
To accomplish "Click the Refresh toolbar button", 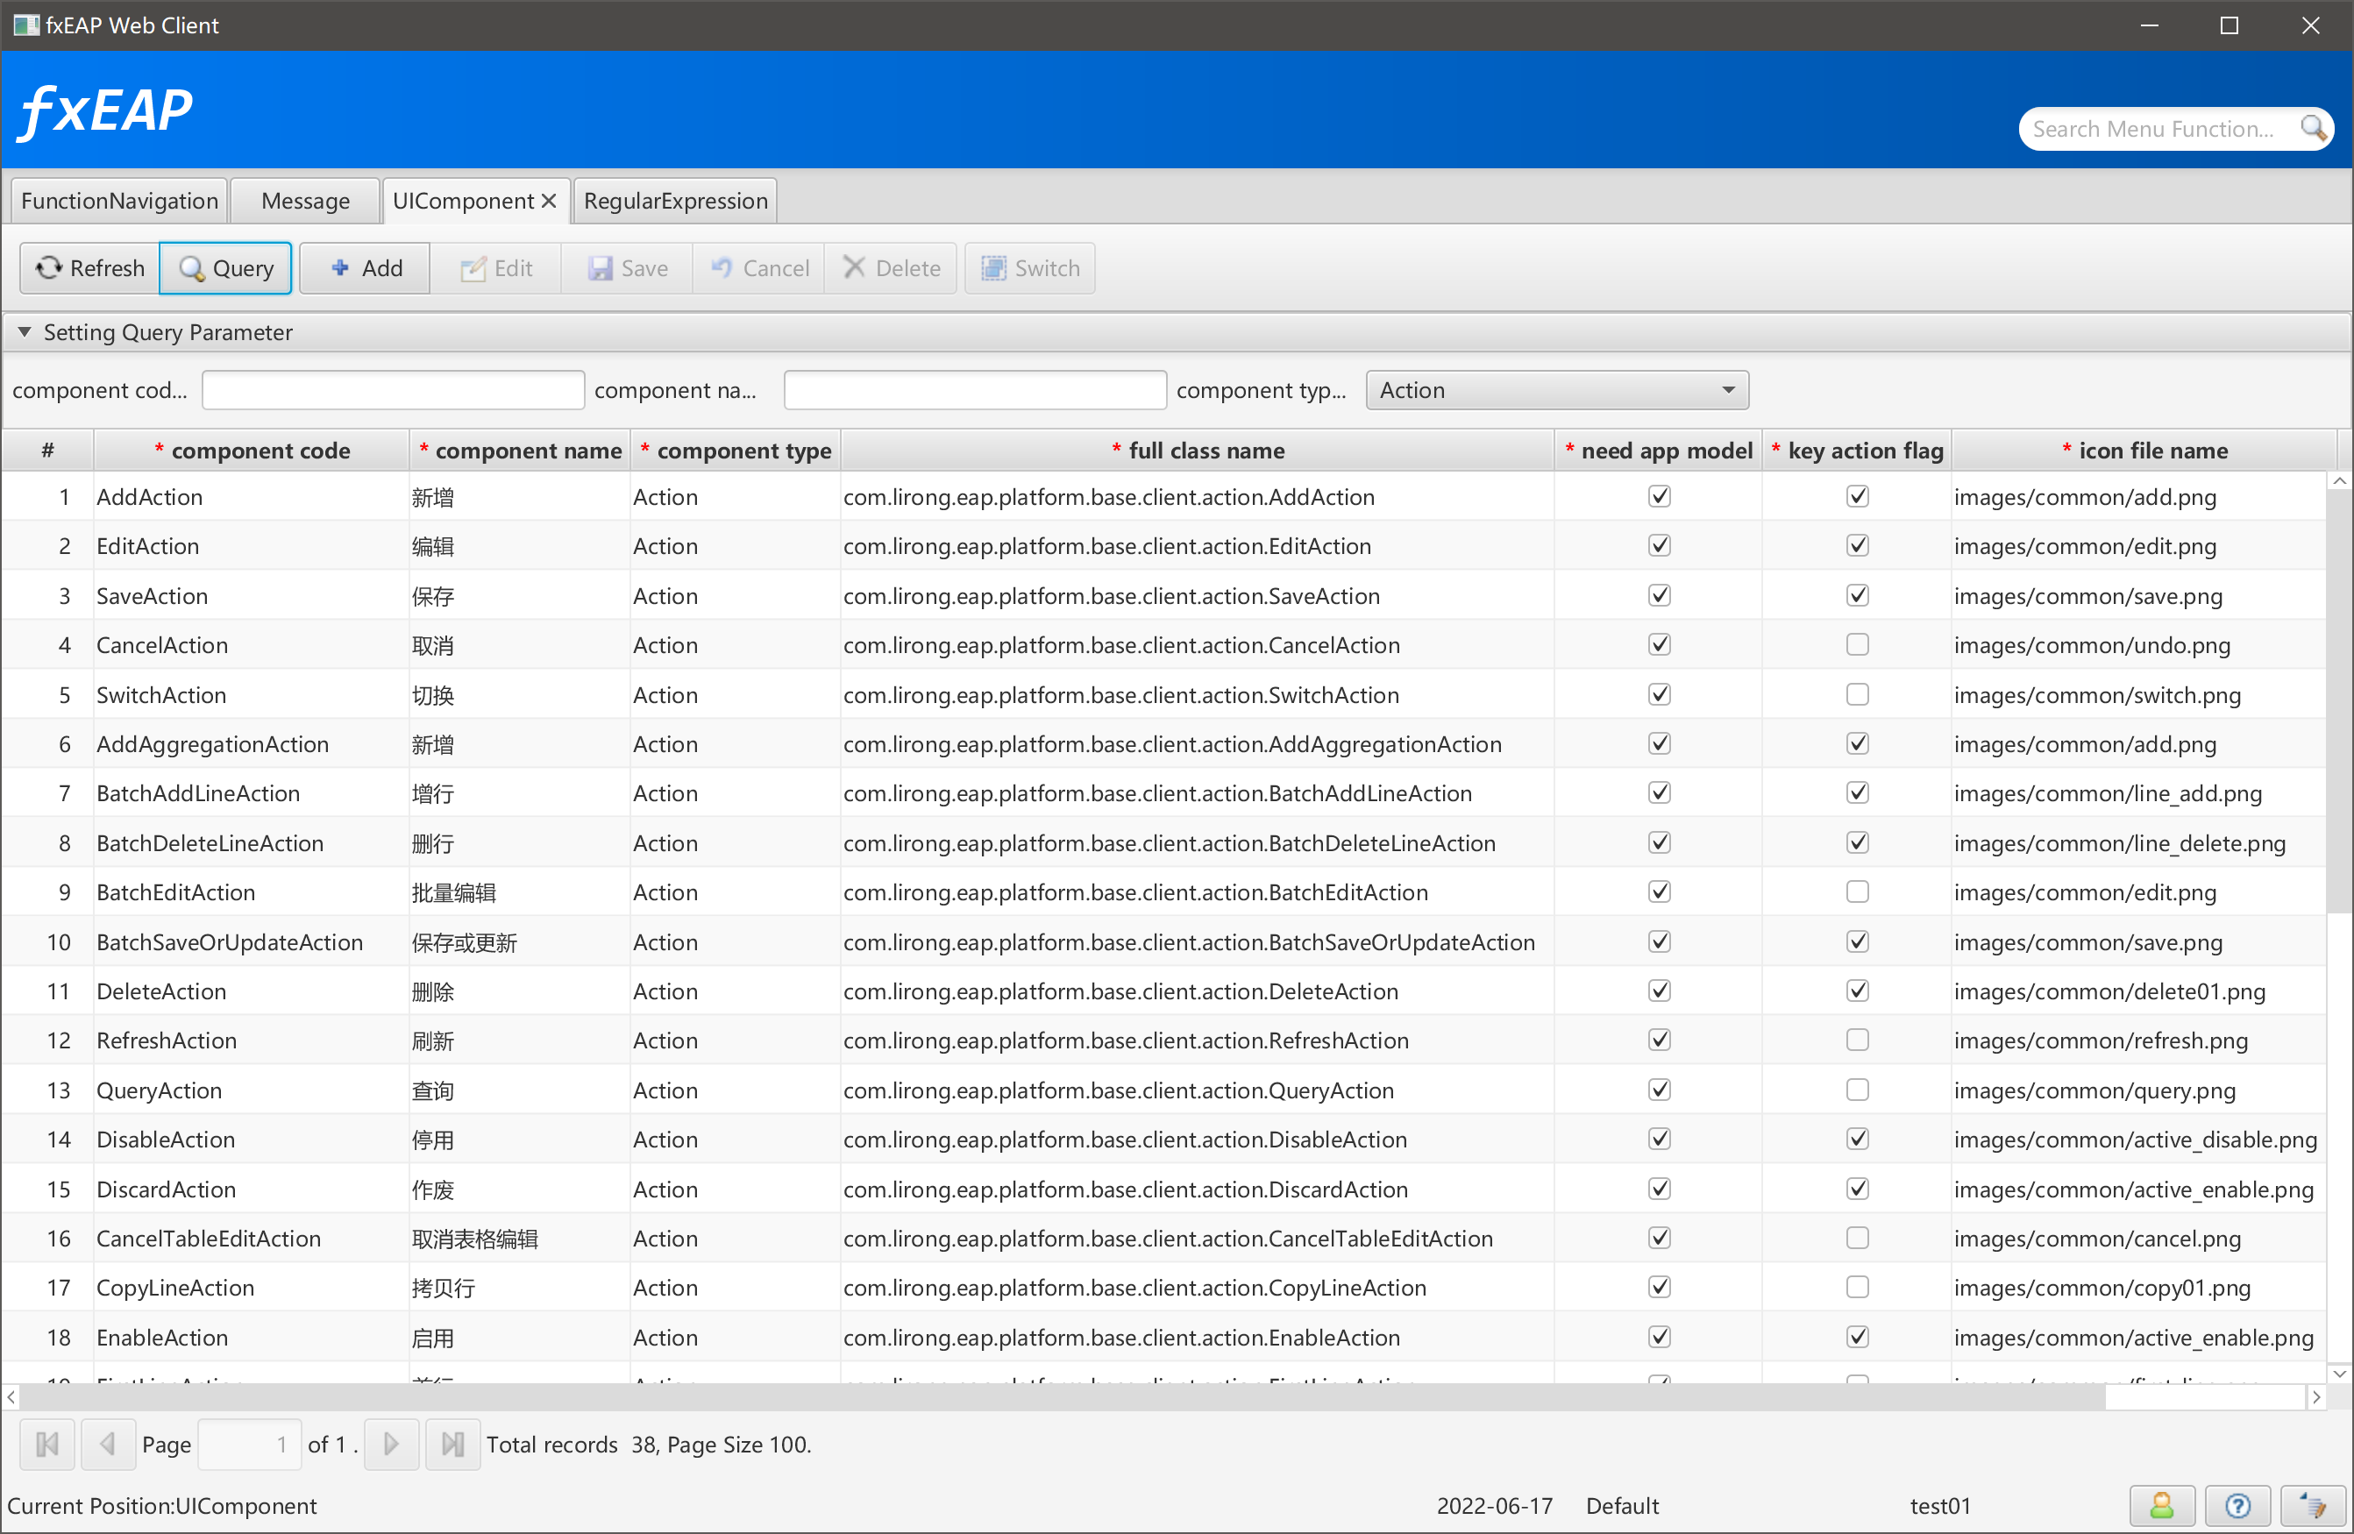I will pos(90,268).
